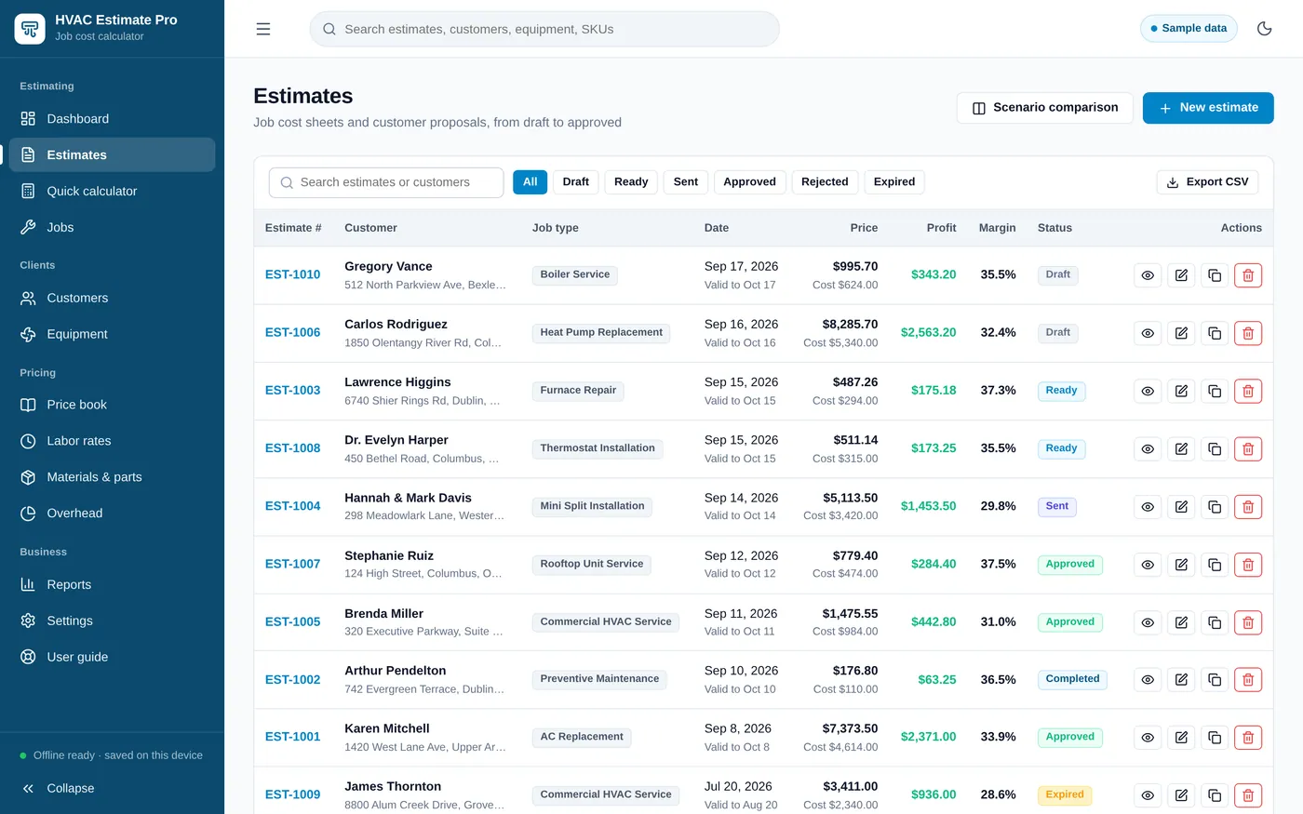The image size is (1303, 814).
Task: Open the Customers section
Action: pos(112,298)
